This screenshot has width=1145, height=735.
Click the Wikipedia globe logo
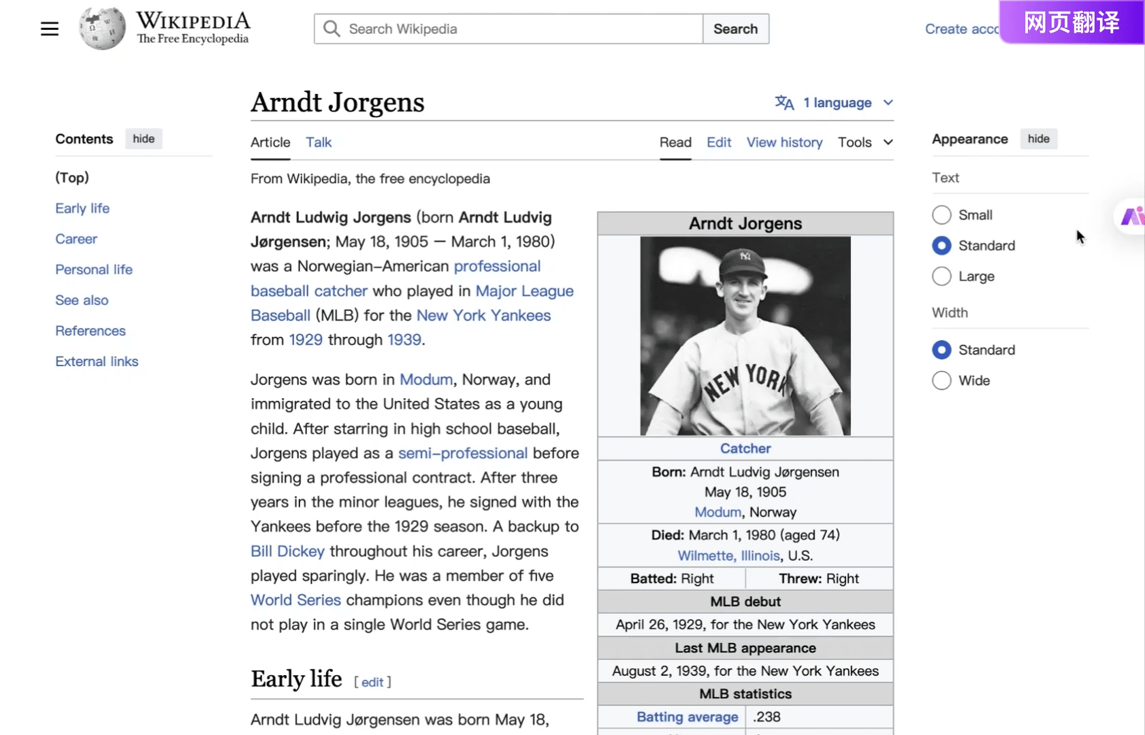click(x=102, y=29)
